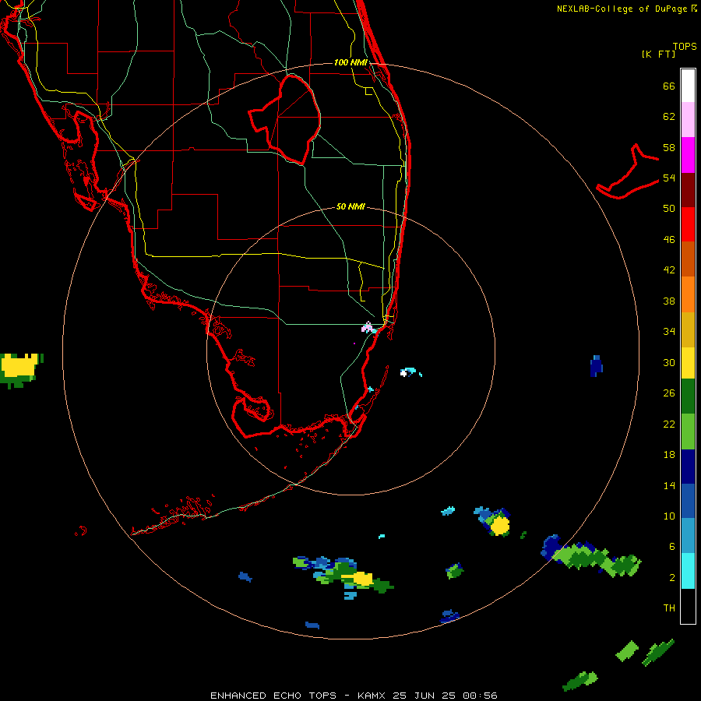The width and height of the screenshot is (701, 701).
Task: Click the "NEXLAB-College of DuPage" label
Action: (x=622, y=9)
